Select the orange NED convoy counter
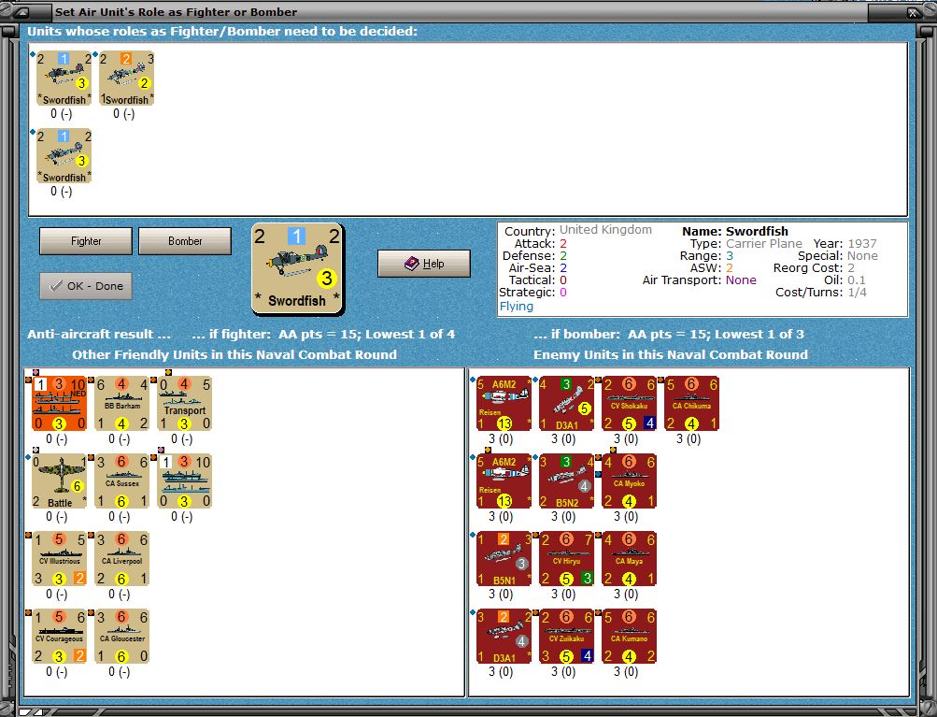Viewport: 937px width, 717px height. [59, 403]
